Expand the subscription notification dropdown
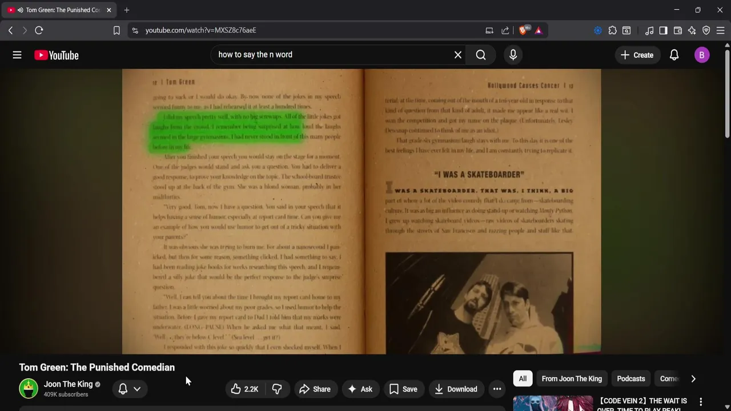Screen dimensions: 731x411 click(130, 389)
